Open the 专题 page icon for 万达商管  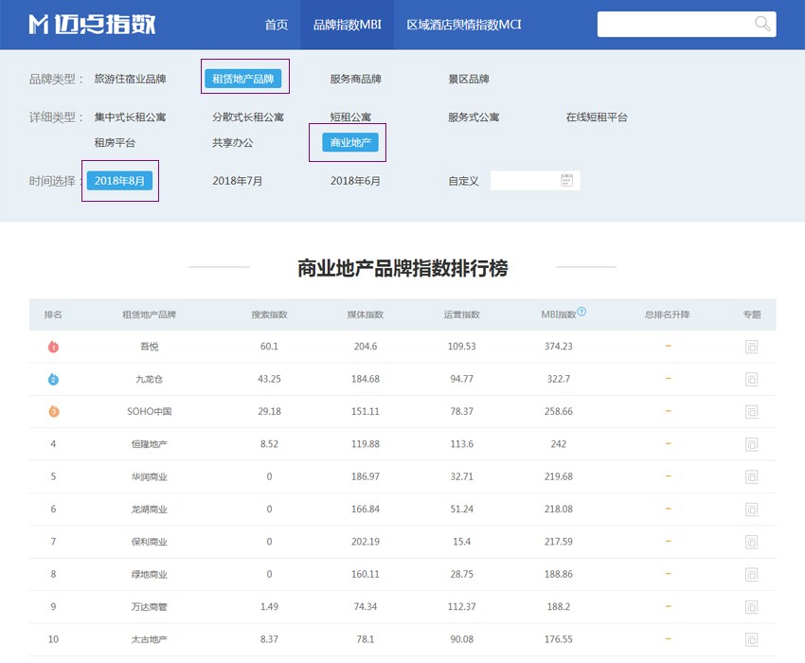click(x=751, y=607)
